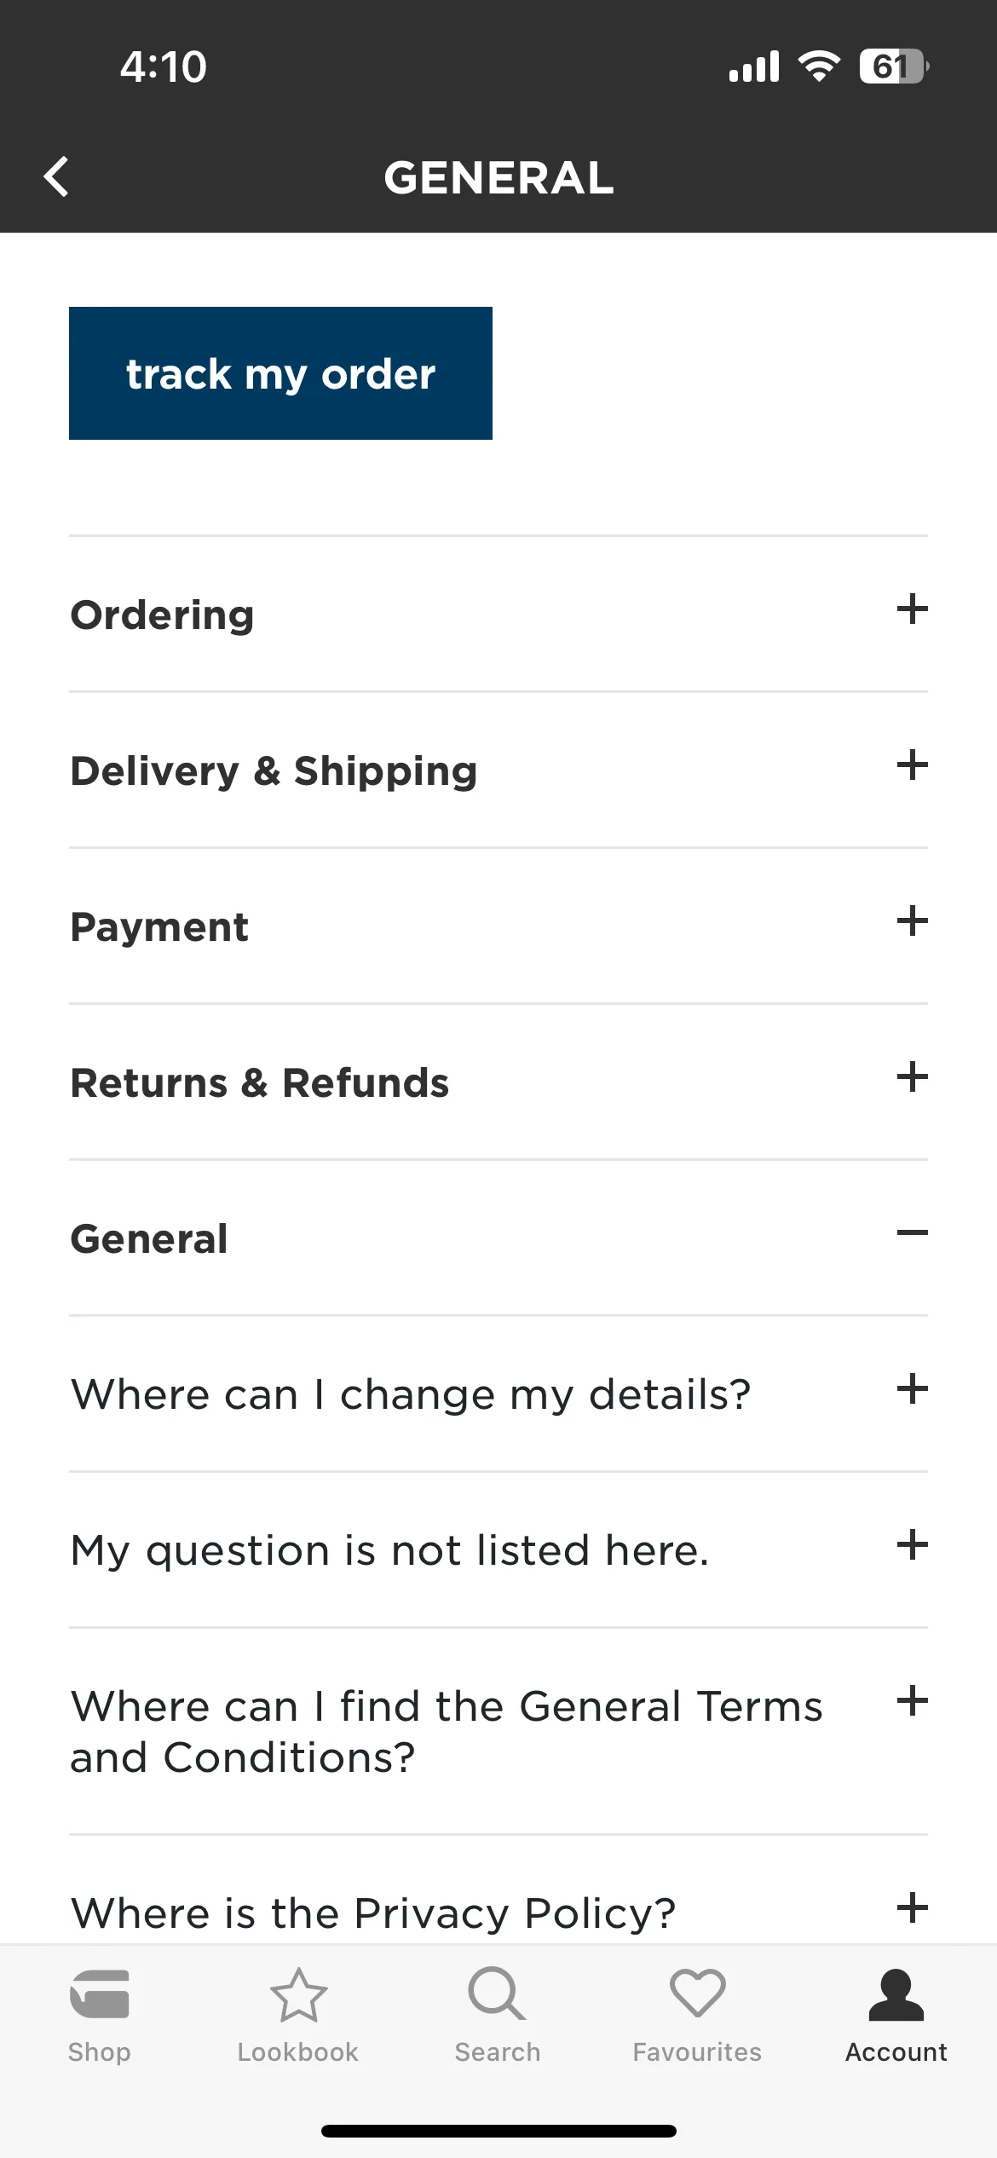This screenshot has width=997, height=2158.
Task: Expand the Returns & Refunds section
Action: [498, 1082]
